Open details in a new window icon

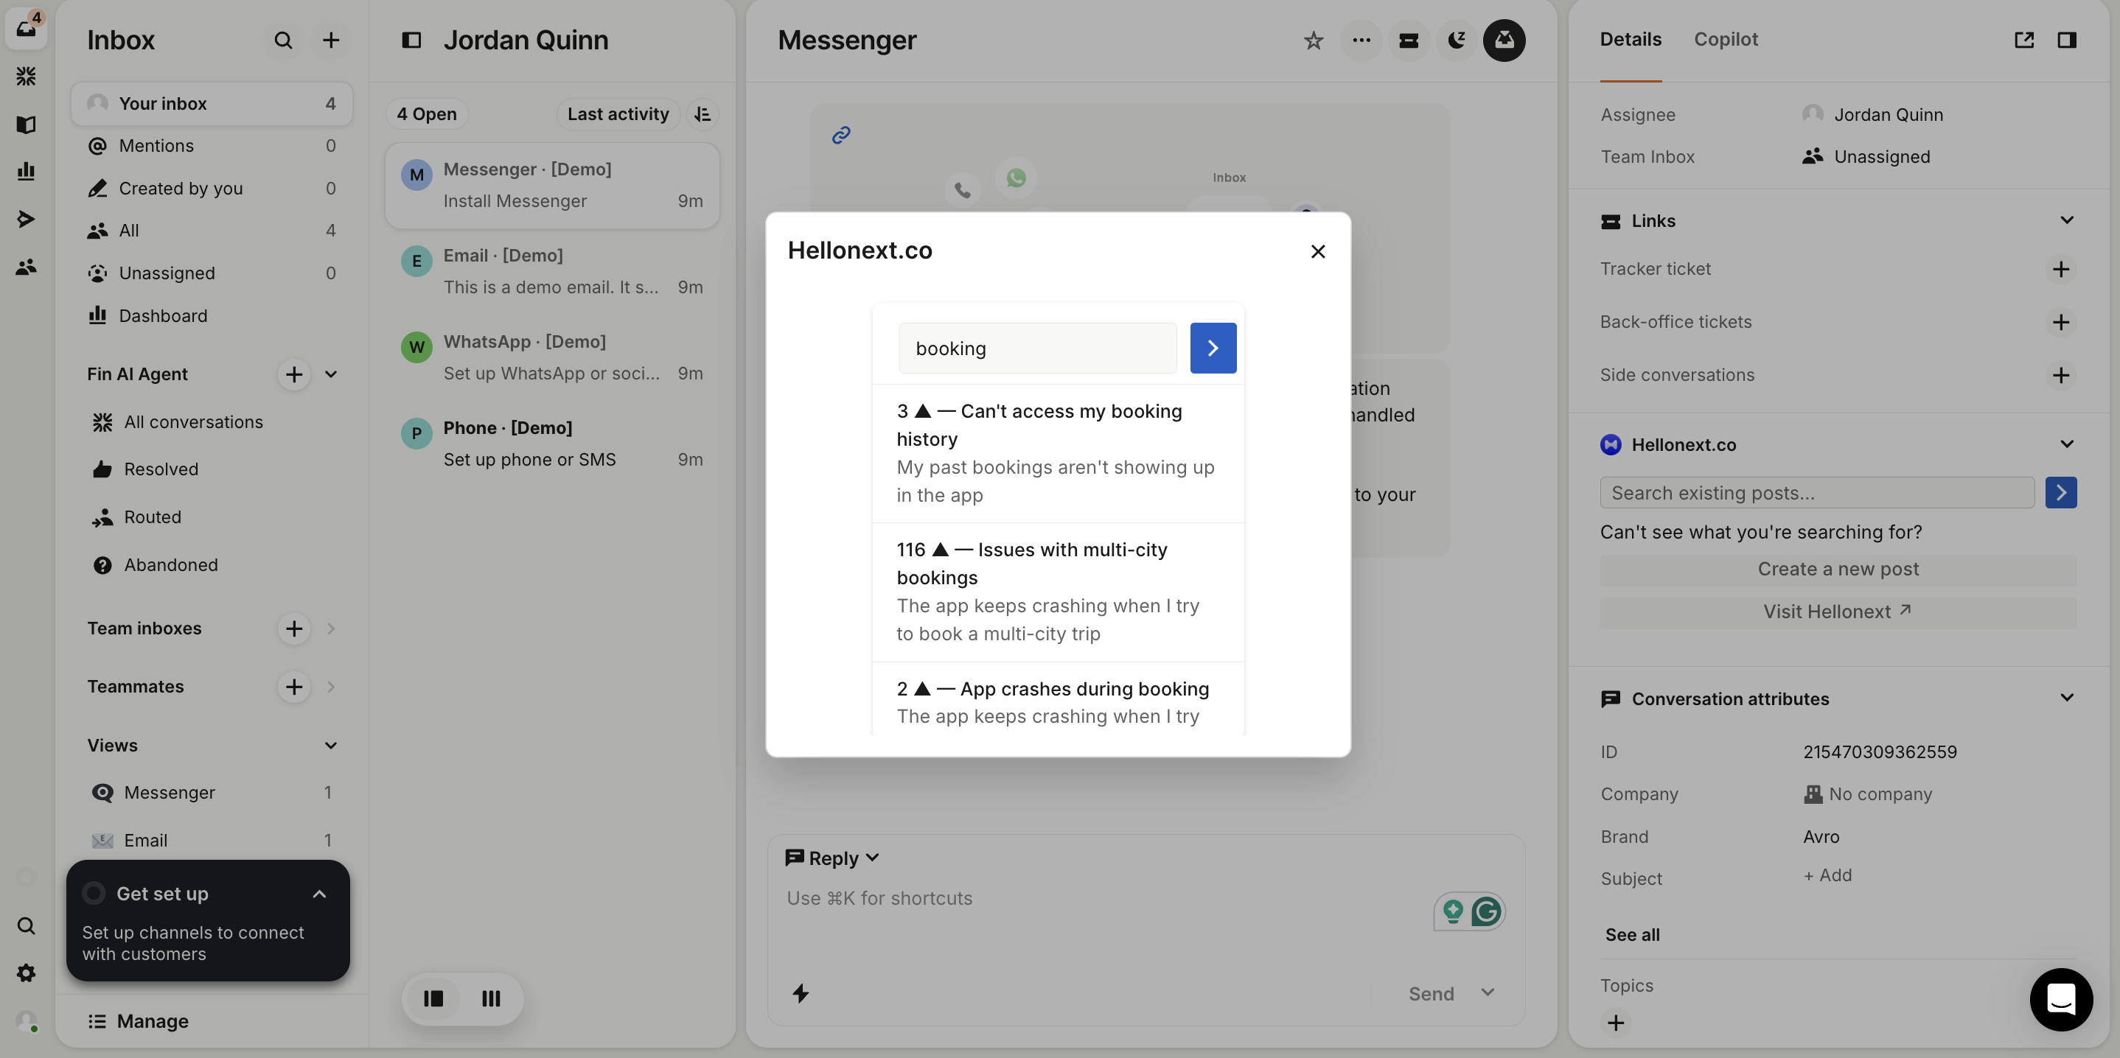click(x=2024, y=41)
